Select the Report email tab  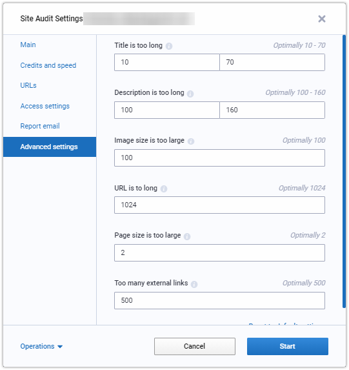40,126
